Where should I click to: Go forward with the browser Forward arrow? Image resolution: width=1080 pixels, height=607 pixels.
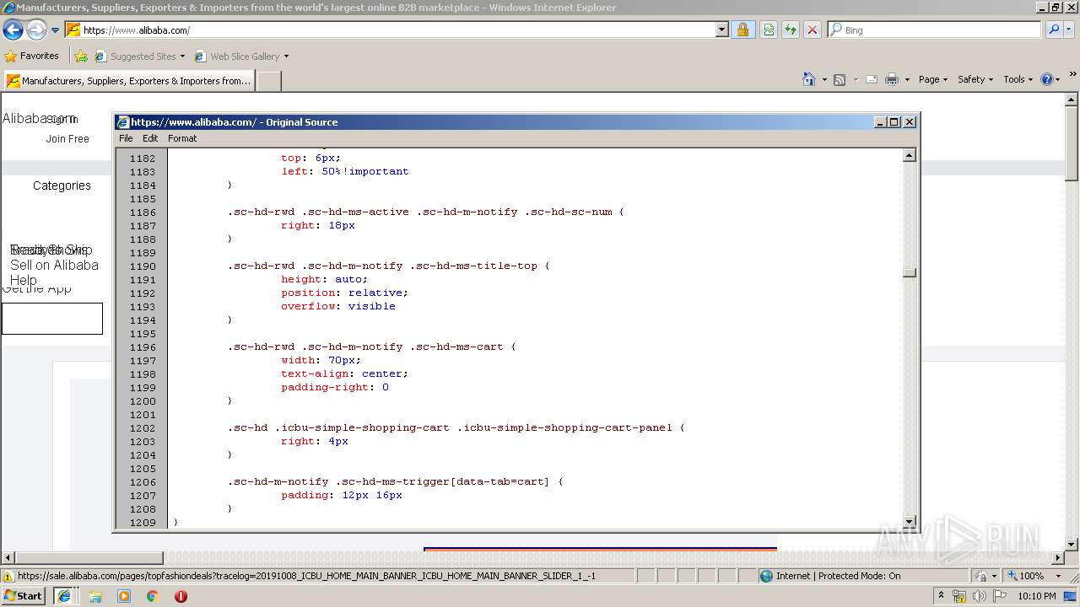pyautogui.click(x=36, y=30)
